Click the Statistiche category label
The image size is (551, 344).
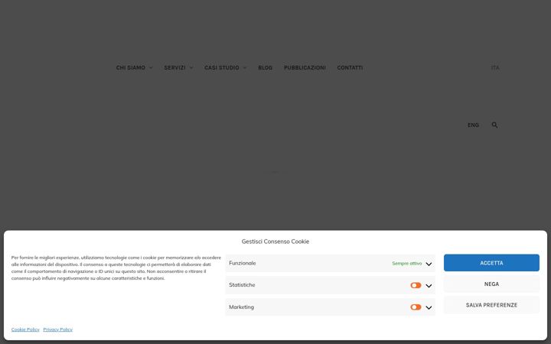(242, 285)
